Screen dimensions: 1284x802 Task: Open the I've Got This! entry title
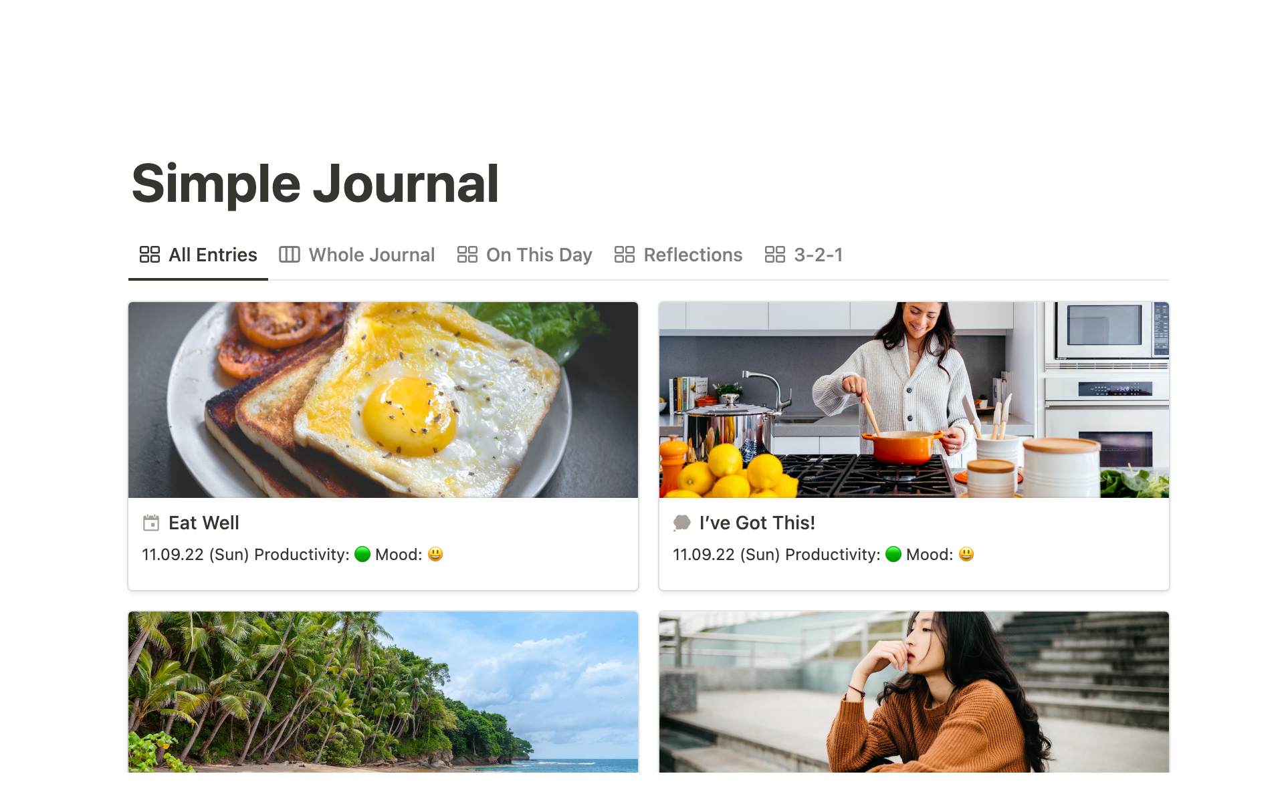tap(757, 523)
